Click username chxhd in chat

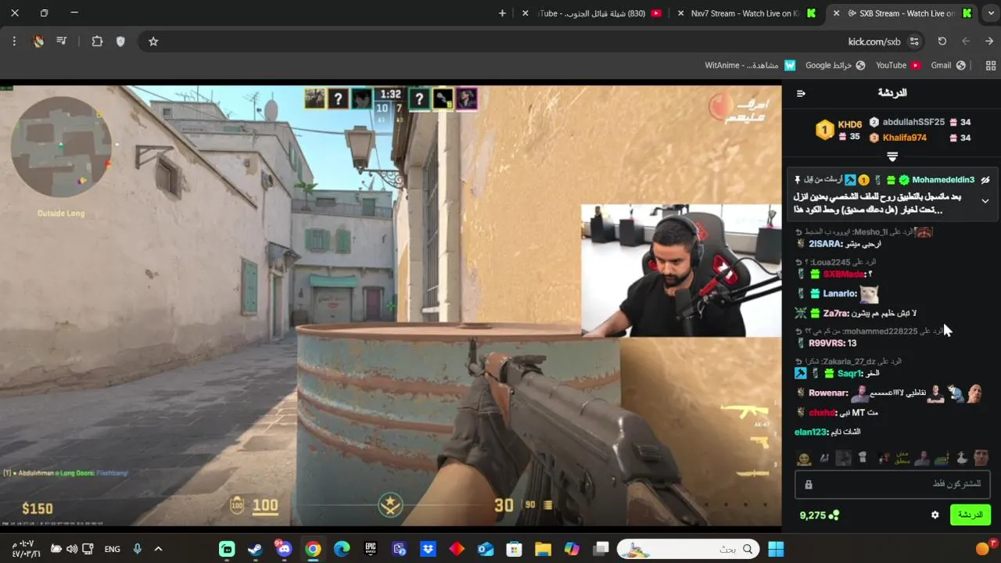click(823, 413)
